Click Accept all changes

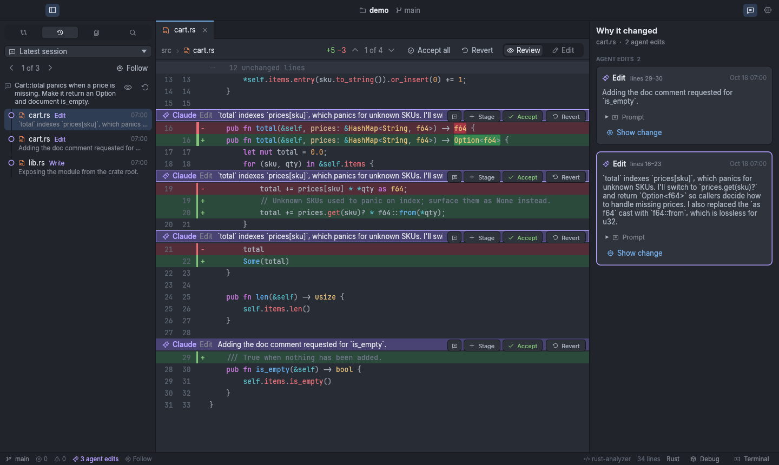[429, 50]
